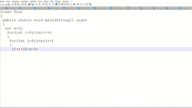
Task: Open the Document List panel icon
Action: pos(65,4)
